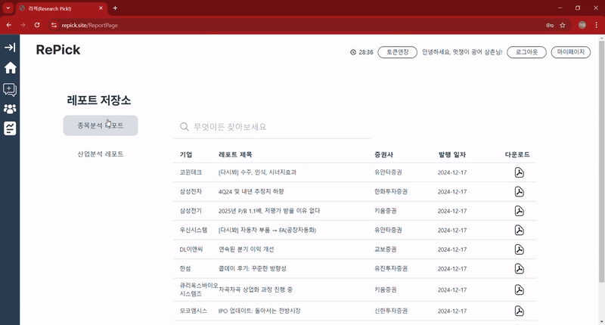Click report title '[다시봐] 수주, 인식, 시너지효과'

tap(257, 172)
